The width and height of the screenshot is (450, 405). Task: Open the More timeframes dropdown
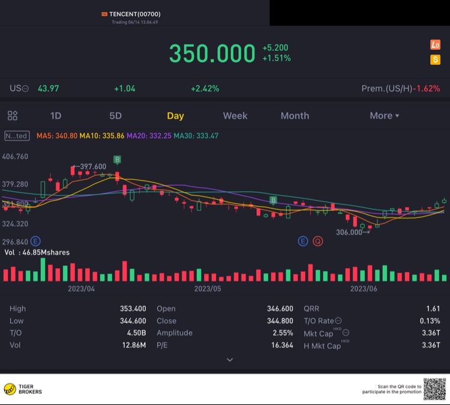(384, 116)
